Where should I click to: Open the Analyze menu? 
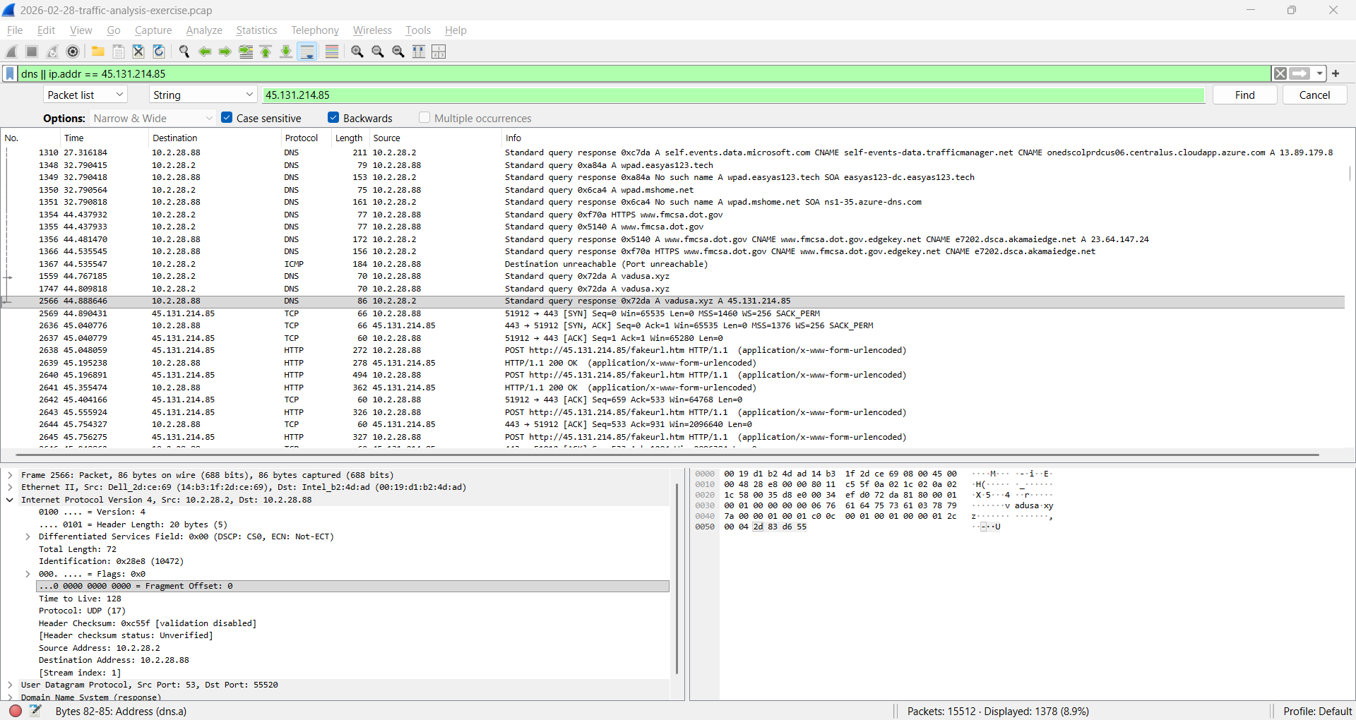point(204,30)
